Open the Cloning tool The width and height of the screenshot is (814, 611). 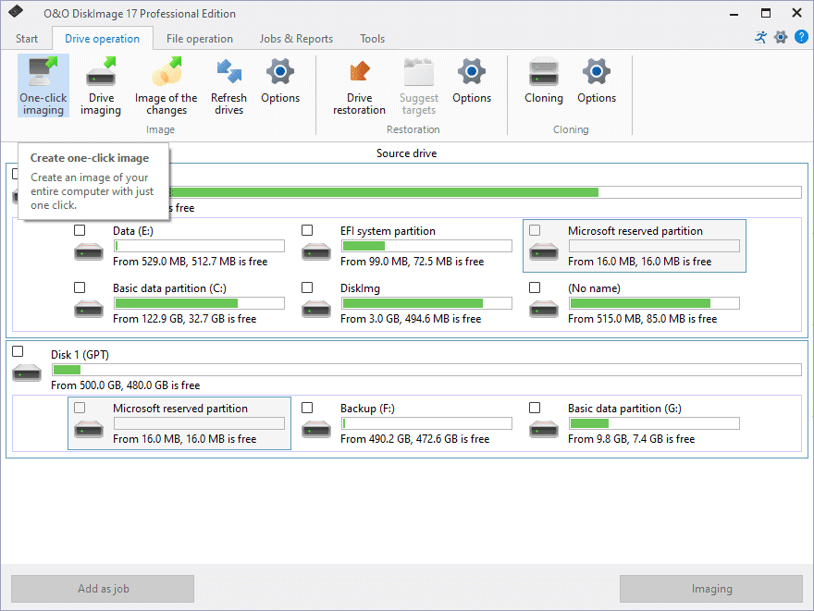544,80
